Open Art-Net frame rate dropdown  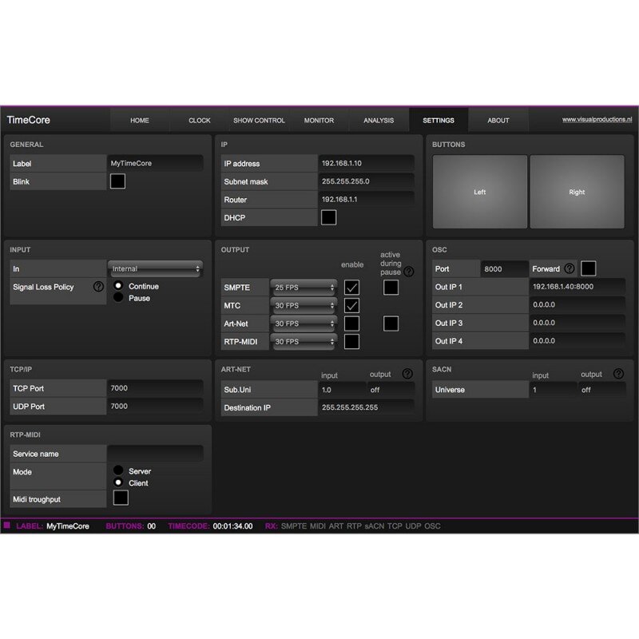click(304, 323)
